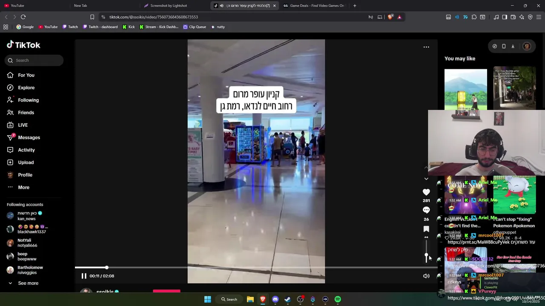Switch to the Game Deals tab
This screenshot has height=306, width=545.
pyautogui.click(x=314, y=6)
